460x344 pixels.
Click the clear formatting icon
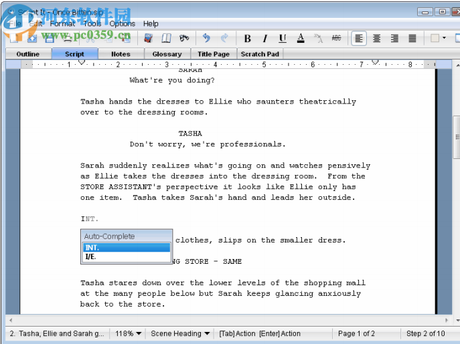pyautogui.click(x=318, y=38)
